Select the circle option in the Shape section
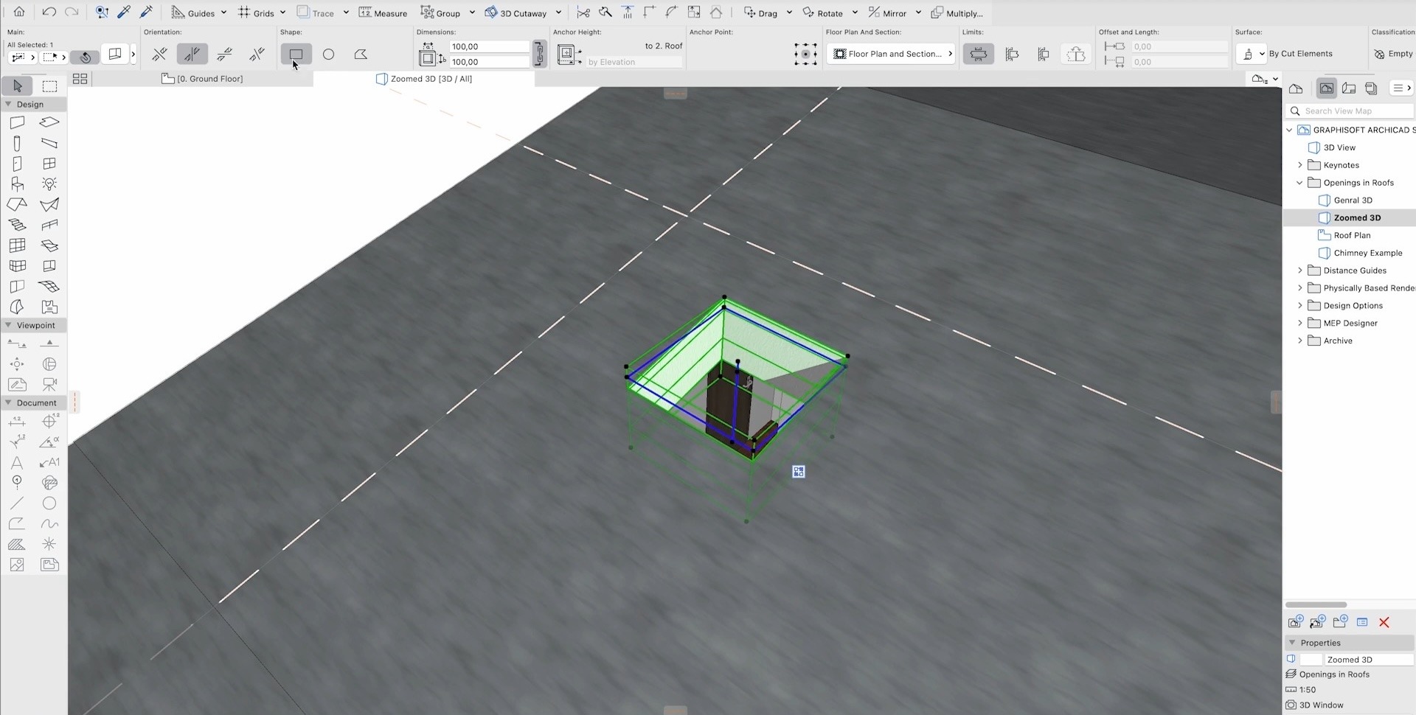This screenshot has height=715, width=1416. point(329,55)
